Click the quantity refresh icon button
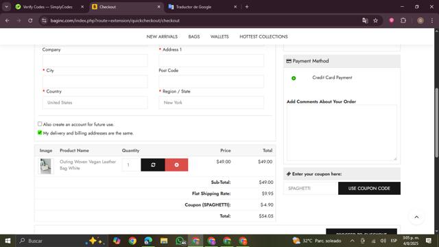 point(153,165)
